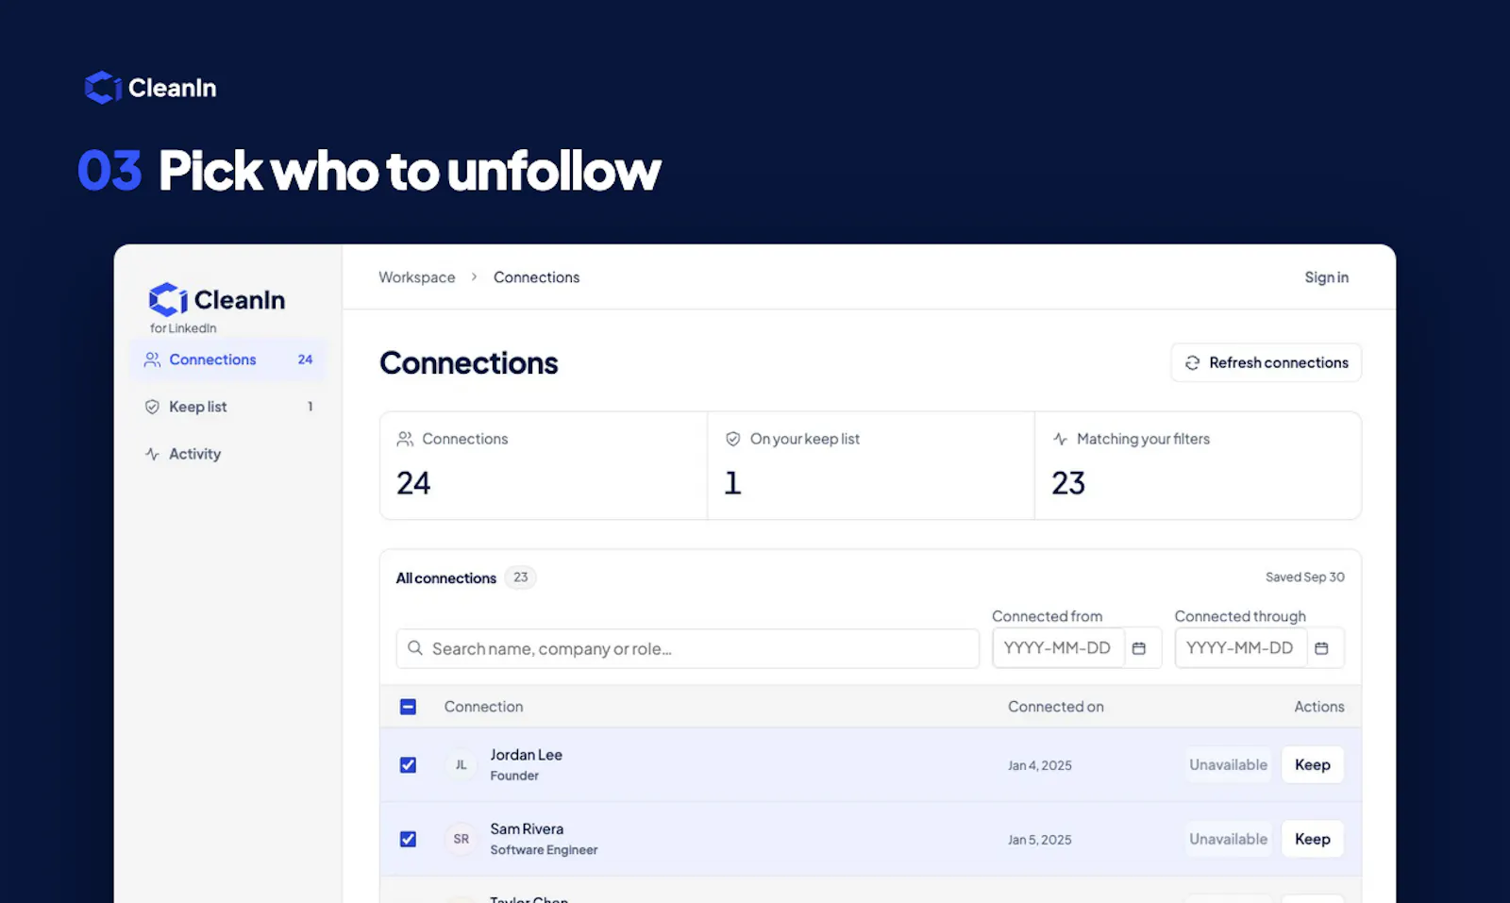1510x903 pixels.
Task: Click Keep for Sam Rivera
Action: coord(1312,839)
